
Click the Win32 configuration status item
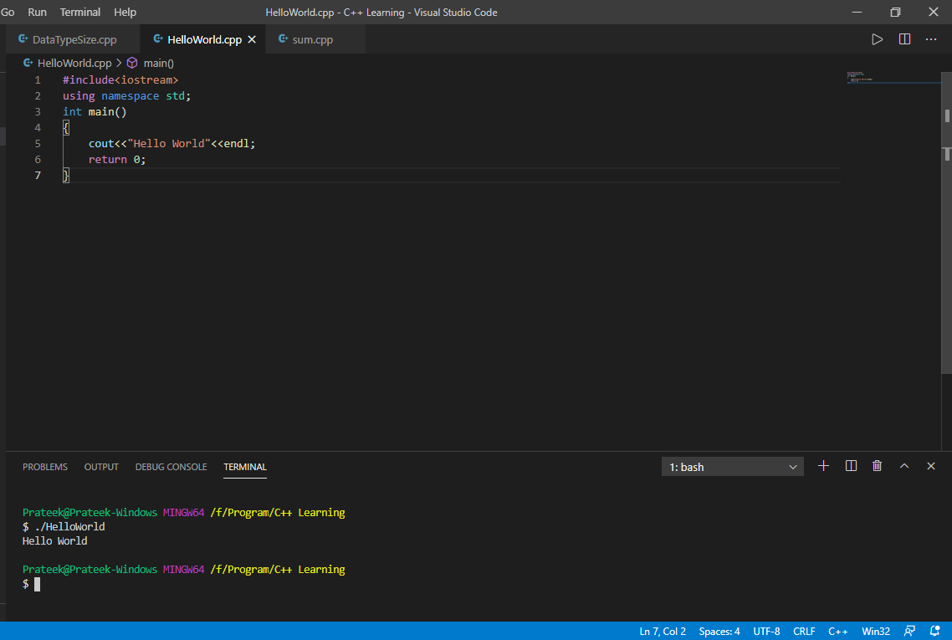[876, 632]
